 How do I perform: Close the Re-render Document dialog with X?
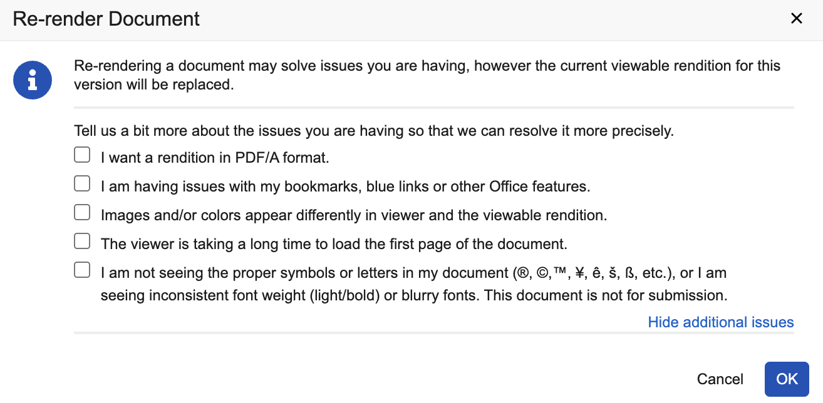(797, 19)
